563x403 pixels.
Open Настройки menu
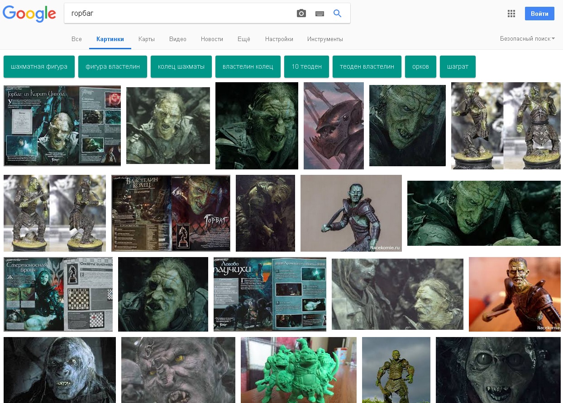(279, 39)
